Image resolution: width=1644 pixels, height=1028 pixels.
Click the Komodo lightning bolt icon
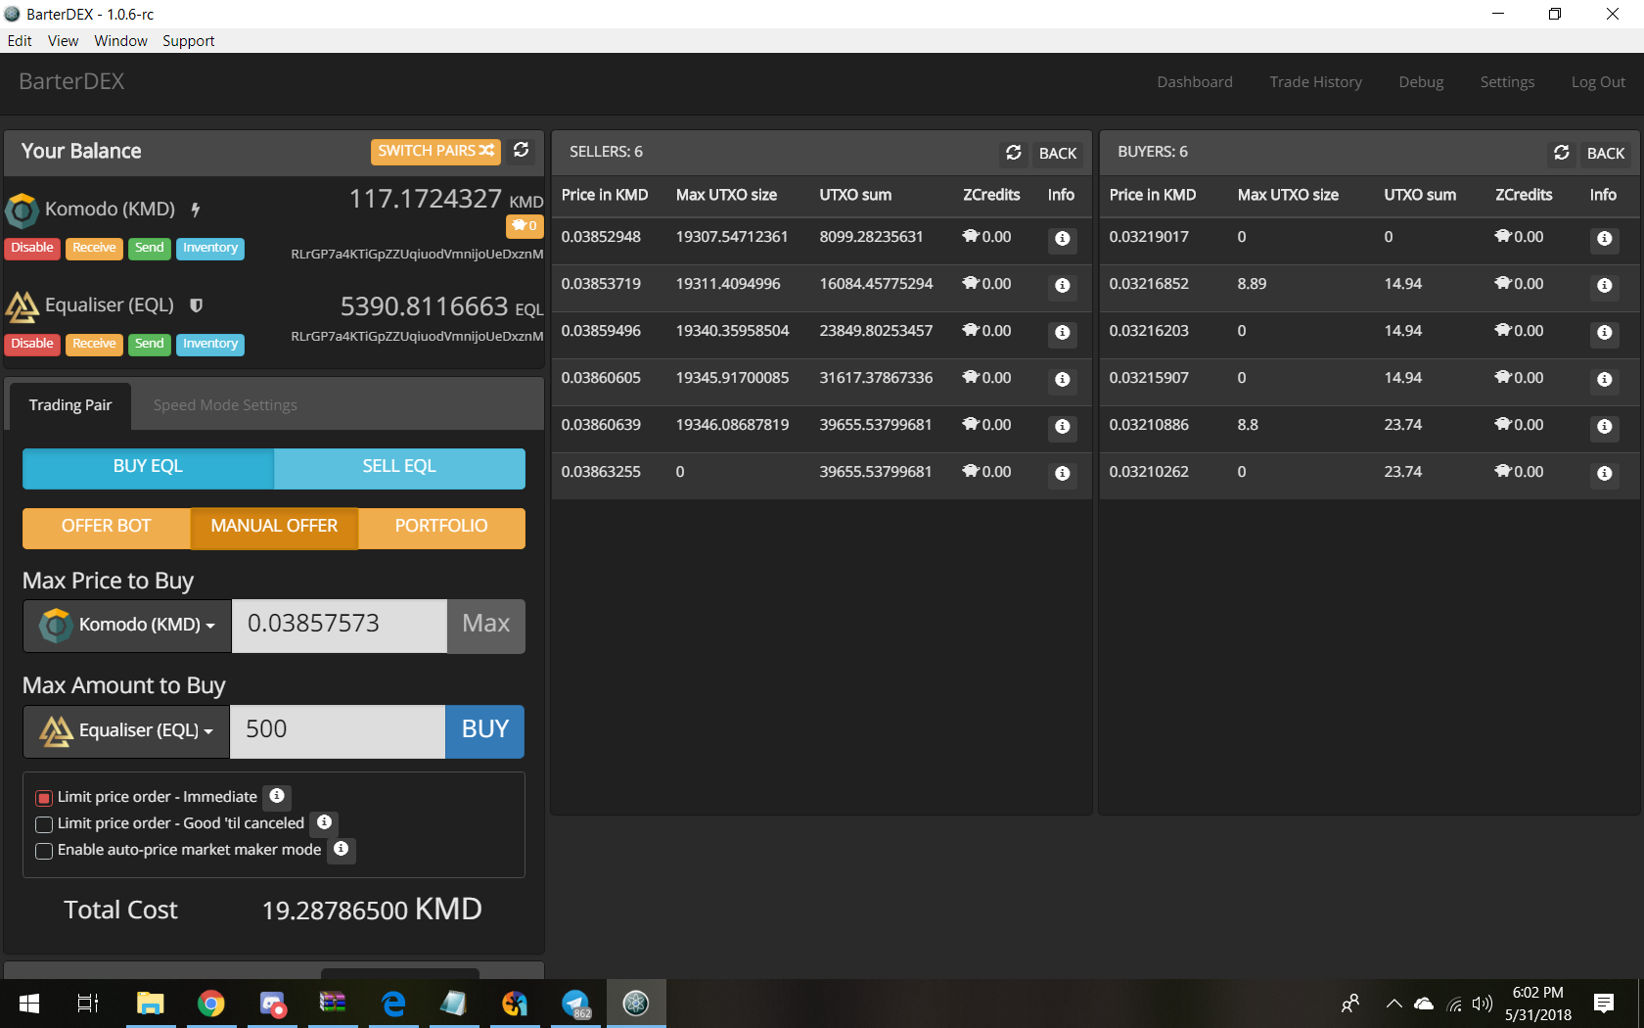click(196, 209)
